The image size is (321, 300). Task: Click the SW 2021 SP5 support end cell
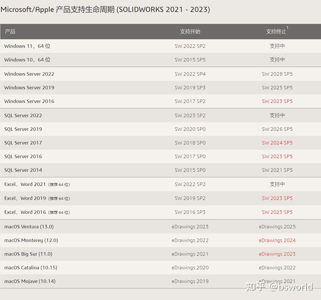pyautogui.click(x=277, y=170)
